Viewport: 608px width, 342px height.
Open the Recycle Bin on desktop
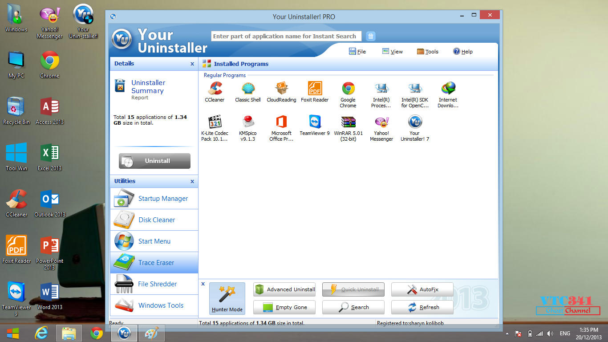pyautogui.click(x=16, y=111)
